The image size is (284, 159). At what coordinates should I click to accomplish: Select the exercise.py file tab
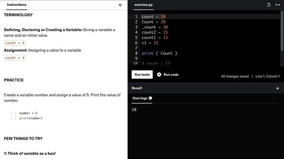tap(144, 5)
